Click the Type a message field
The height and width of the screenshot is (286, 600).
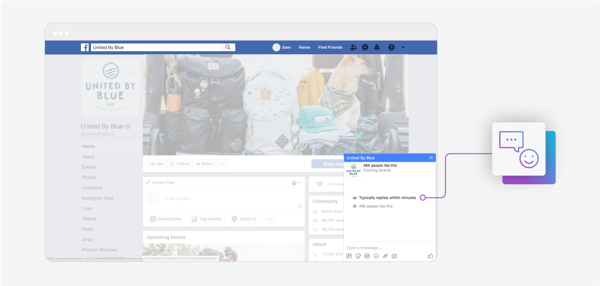(390, 248)
